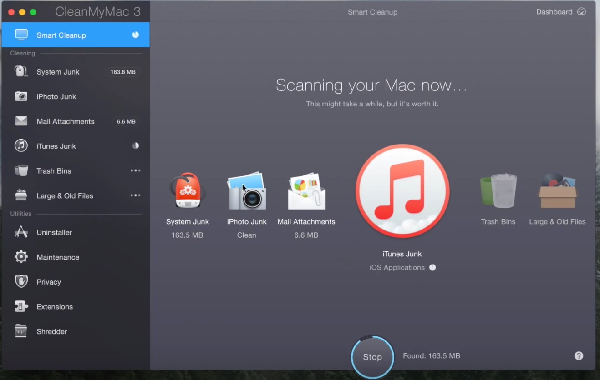Click iTunes Junk scanning progress indicator in sidebar
The width and height of the screenshot is (600, 380).
[136, 146]
